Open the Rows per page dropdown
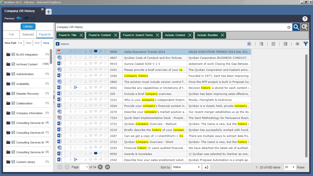Viewport: 313px width, 176px height. [x=290, y=167]
